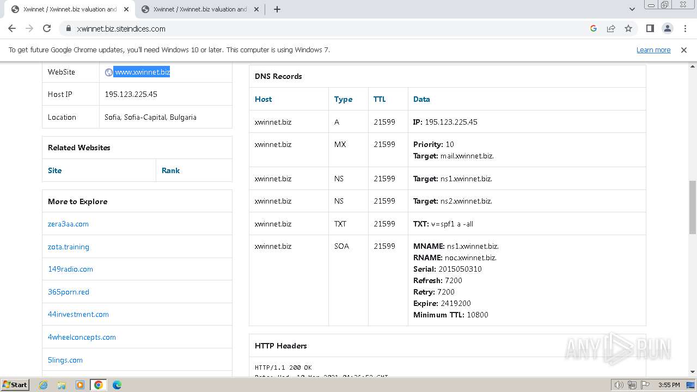697x392 pixels.
Task: Open zota.training link
Action: pyautogui.click(x=69, y=247)
